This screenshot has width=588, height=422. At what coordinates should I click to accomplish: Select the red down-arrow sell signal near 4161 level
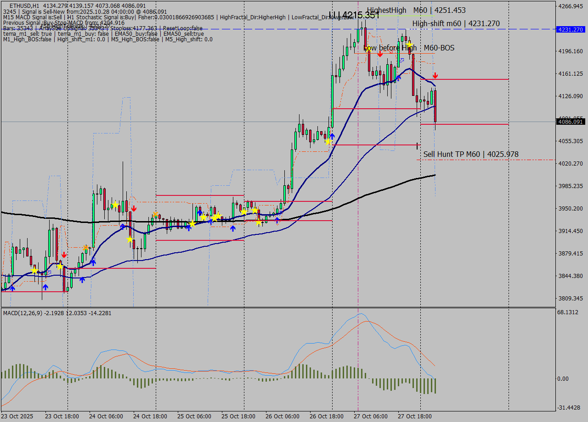[435, 76]
